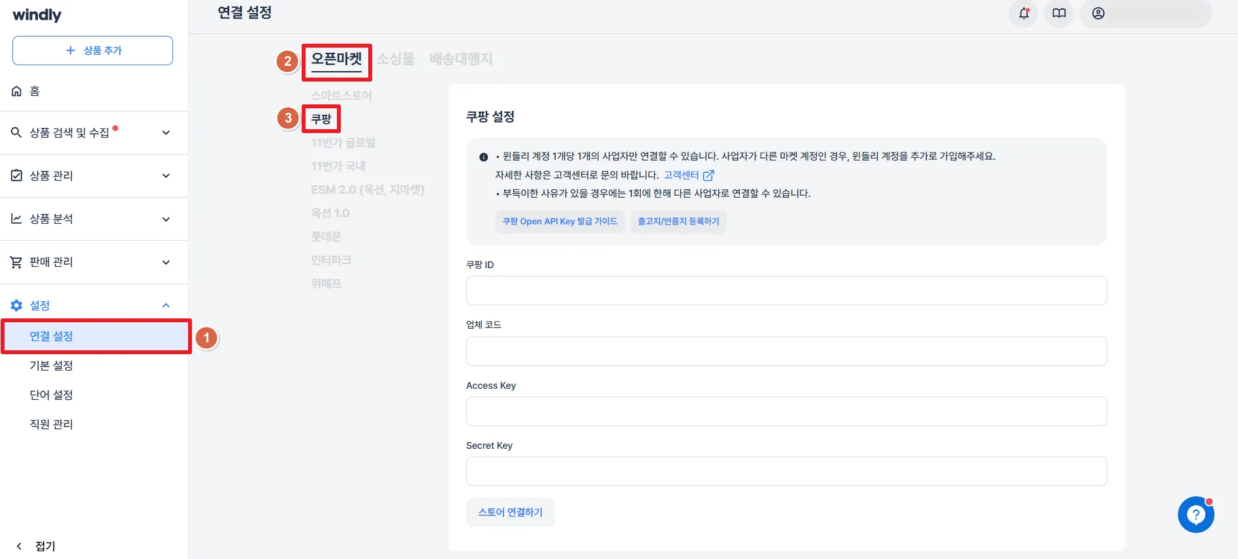Viewport: 1238px width, 559px height.
Task: Click the external link icon beside 고객센터
Action: click(x=708, y=175)
